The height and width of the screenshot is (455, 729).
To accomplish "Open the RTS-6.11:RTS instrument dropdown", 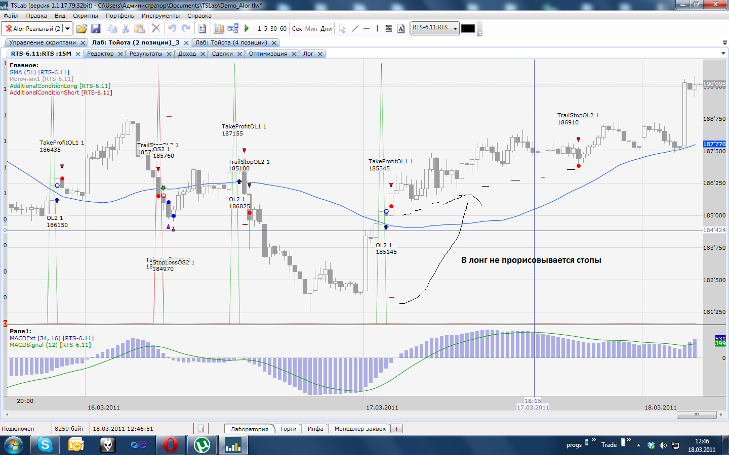I will click(x=455, y=28).
